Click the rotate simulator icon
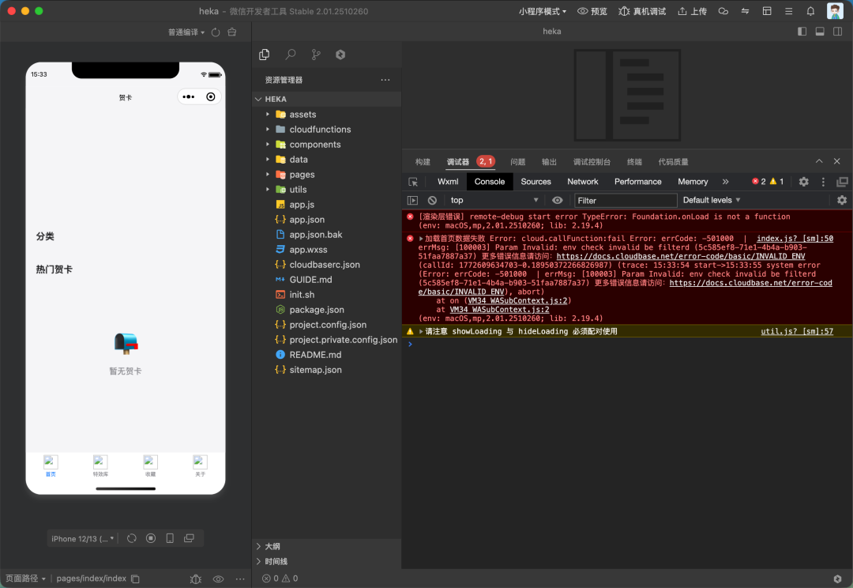 (x=132, y=538)
